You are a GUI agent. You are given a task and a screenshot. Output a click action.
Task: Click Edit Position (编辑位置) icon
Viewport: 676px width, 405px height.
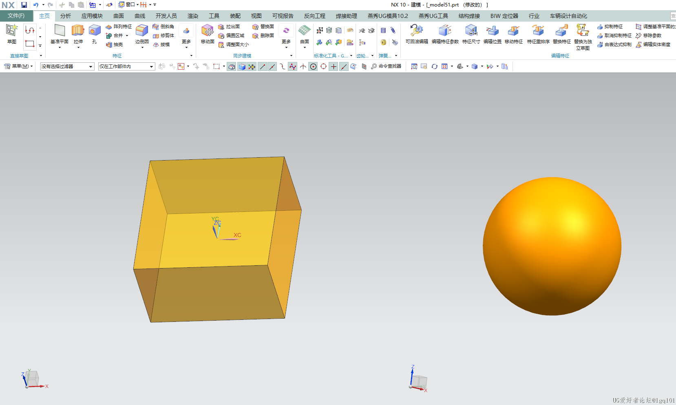493,30
